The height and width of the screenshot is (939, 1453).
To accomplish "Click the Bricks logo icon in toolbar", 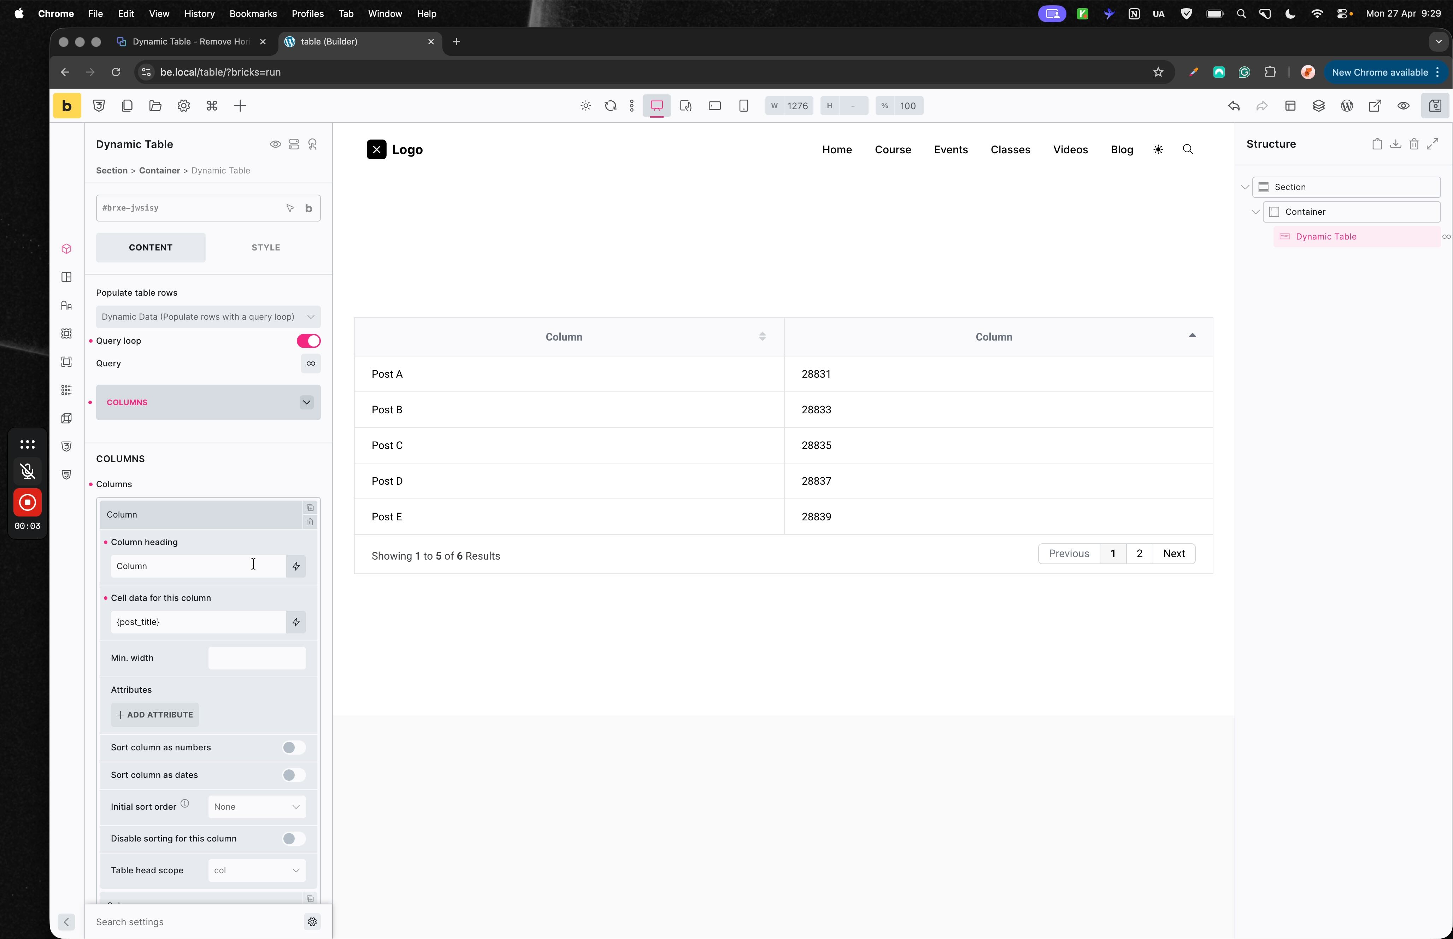I will (66, 106).
